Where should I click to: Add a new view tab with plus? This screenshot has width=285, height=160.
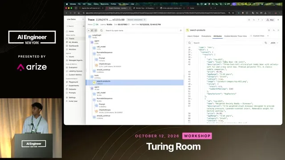coord(268,36)
